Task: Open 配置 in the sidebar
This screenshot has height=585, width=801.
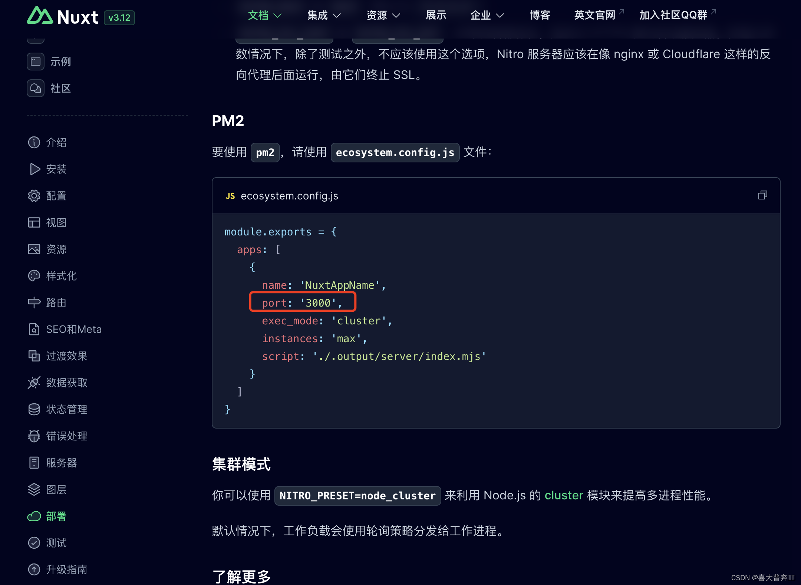Action: [56, 196]
